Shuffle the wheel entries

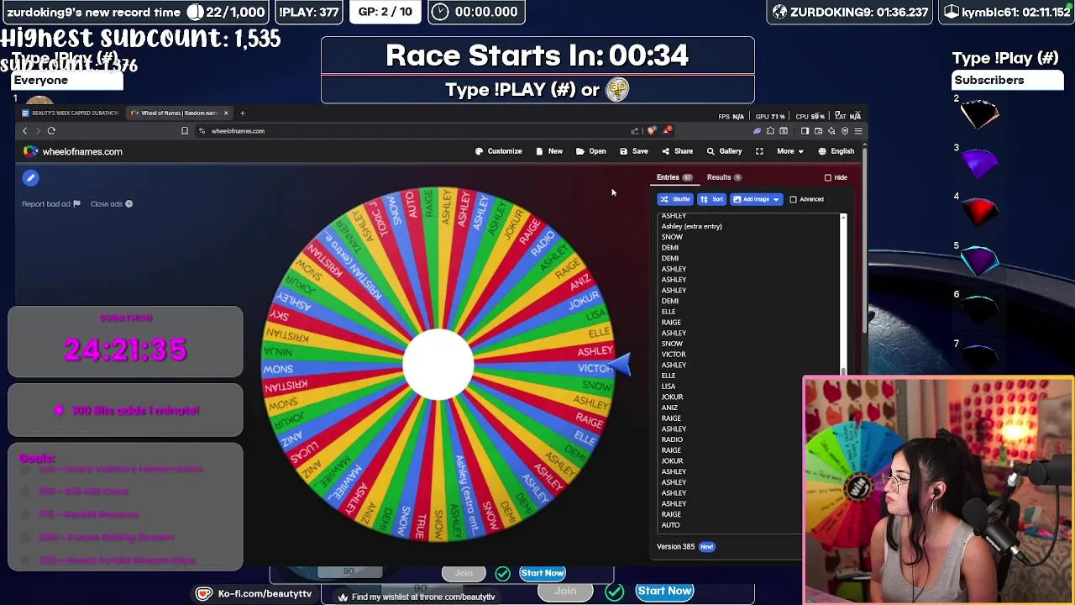[x=674, y=199]
